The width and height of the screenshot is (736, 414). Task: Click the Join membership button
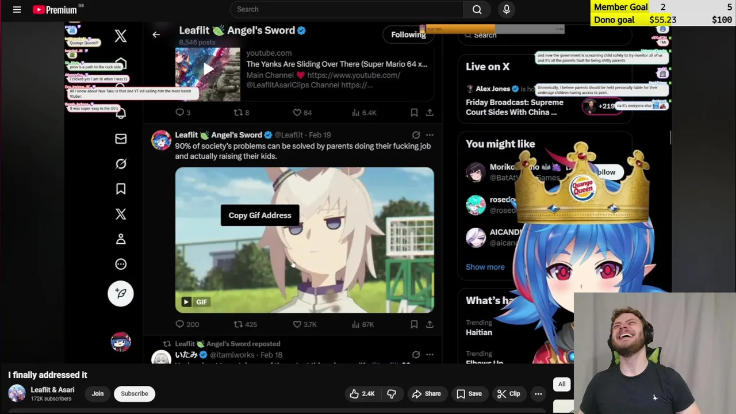(x=98, y=393)
